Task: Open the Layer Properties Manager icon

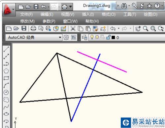Action: 84,38
